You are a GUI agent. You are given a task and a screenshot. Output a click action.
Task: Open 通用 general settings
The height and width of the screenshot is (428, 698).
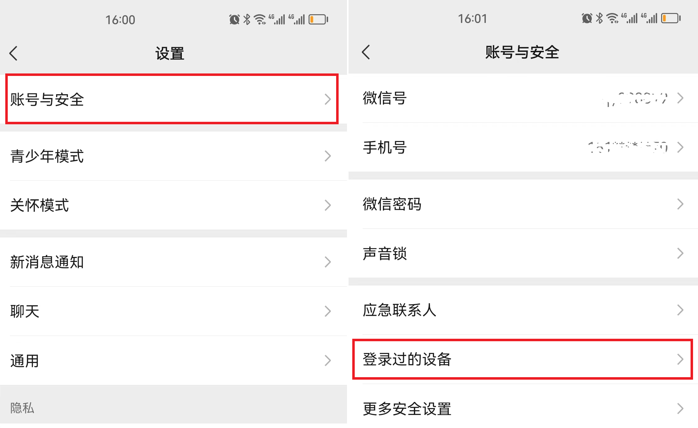(173, 360)
